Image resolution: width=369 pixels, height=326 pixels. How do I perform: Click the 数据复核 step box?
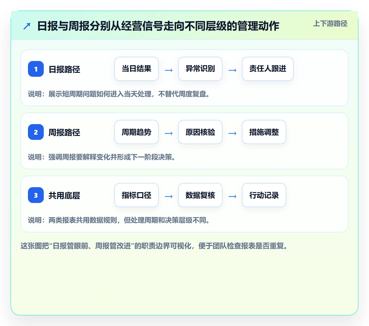pos(200,195)
